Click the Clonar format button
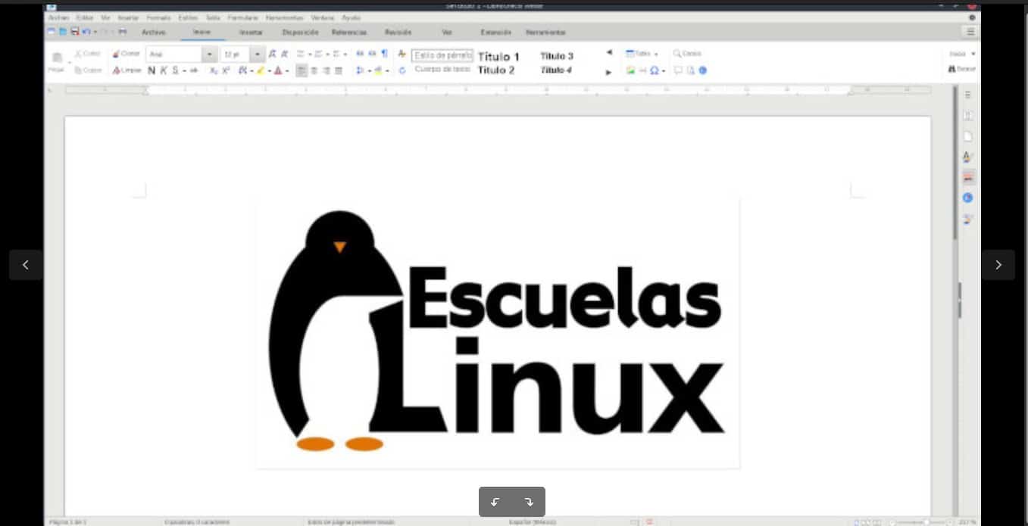 [x=126, y=54]
